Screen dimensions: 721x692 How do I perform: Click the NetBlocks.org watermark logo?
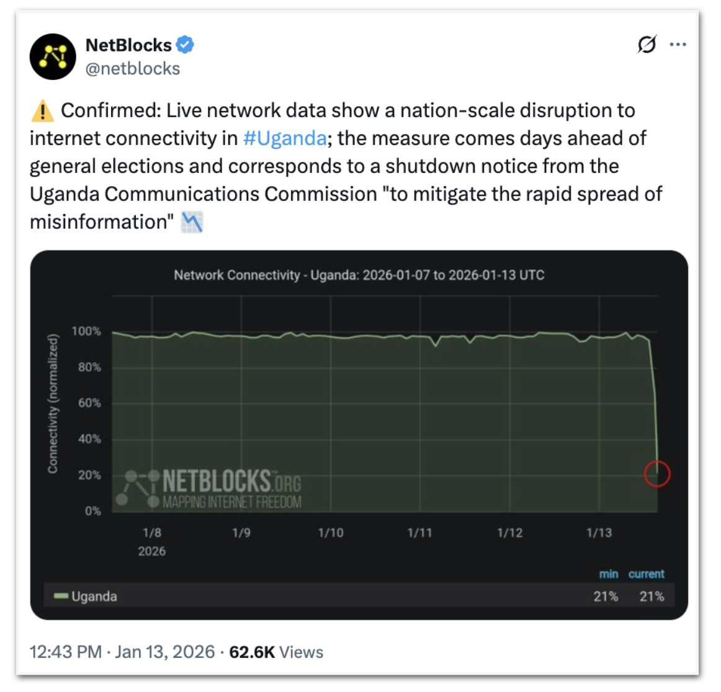coord(210,489)
